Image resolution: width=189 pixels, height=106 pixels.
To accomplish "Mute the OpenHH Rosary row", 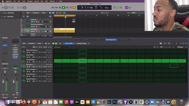I will click(x=27, y=81).
